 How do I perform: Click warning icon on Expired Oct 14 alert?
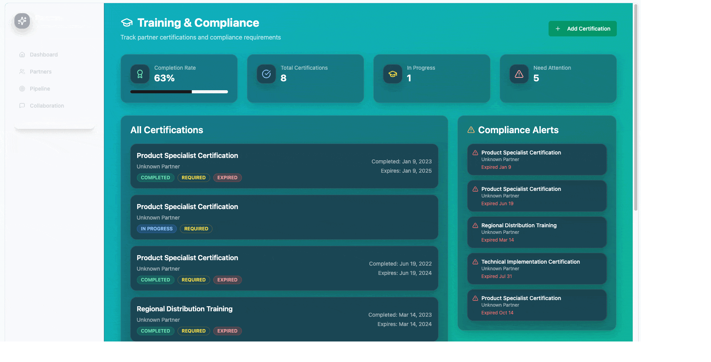pos(475,298)
